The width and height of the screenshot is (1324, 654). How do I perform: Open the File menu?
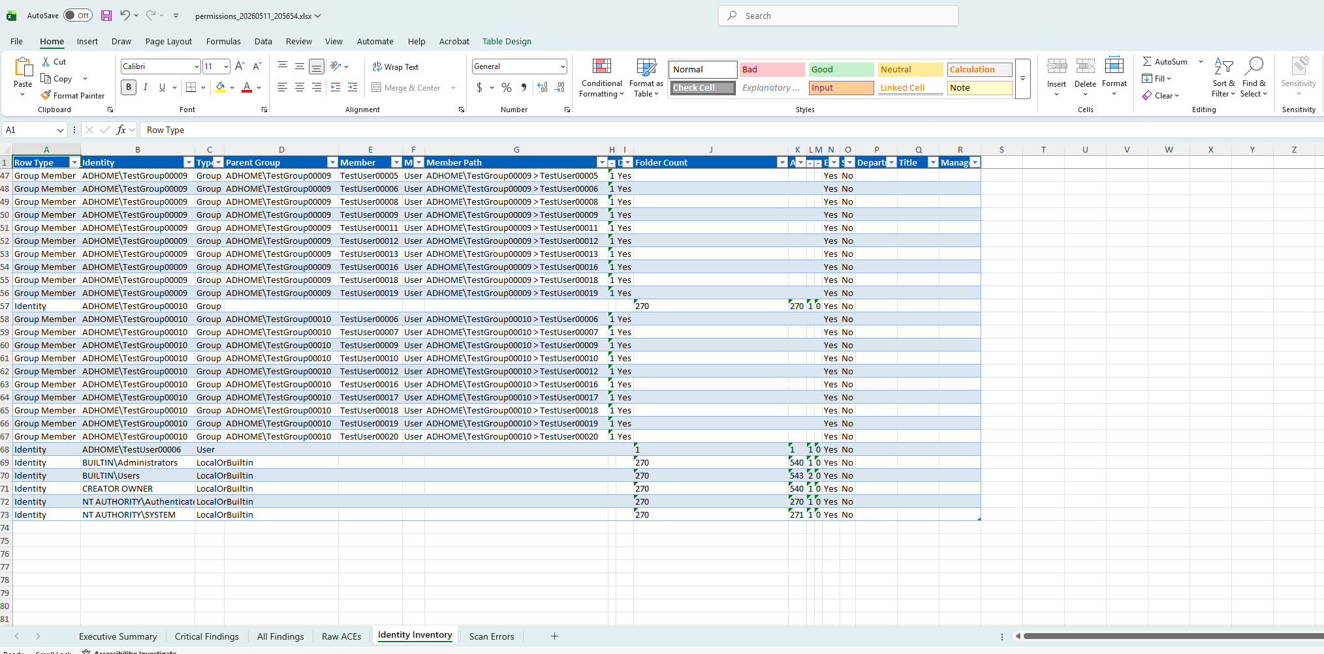tap(17, 41)
